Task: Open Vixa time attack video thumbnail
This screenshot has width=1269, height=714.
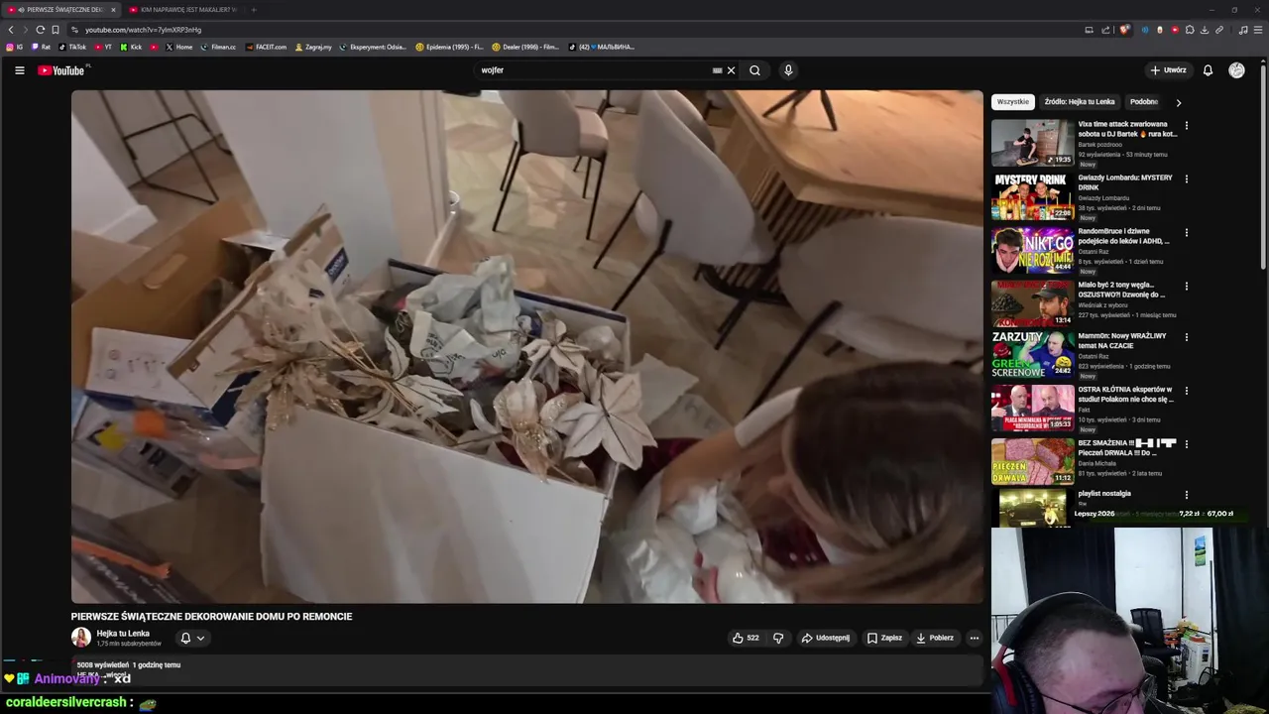Action: (1032, 143)
